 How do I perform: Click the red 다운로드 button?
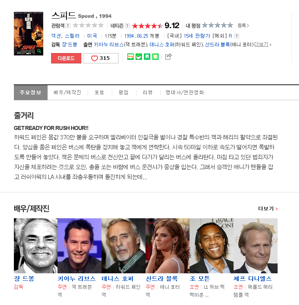(66, 58)
